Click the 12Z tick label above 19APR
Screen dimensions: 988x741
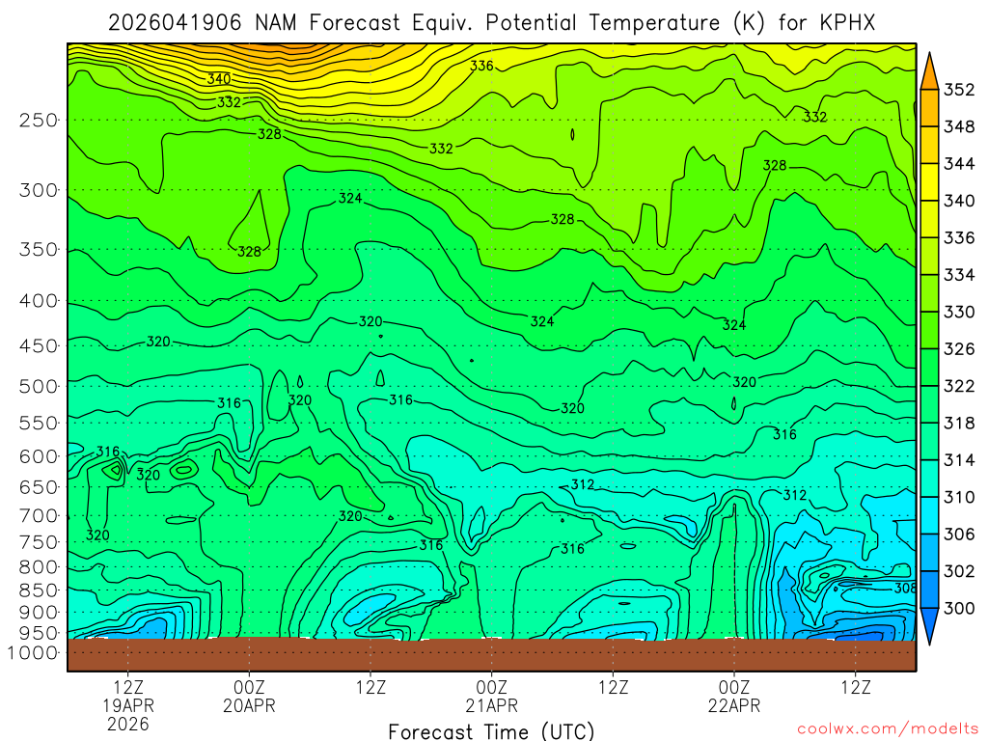tap(128, 687)
